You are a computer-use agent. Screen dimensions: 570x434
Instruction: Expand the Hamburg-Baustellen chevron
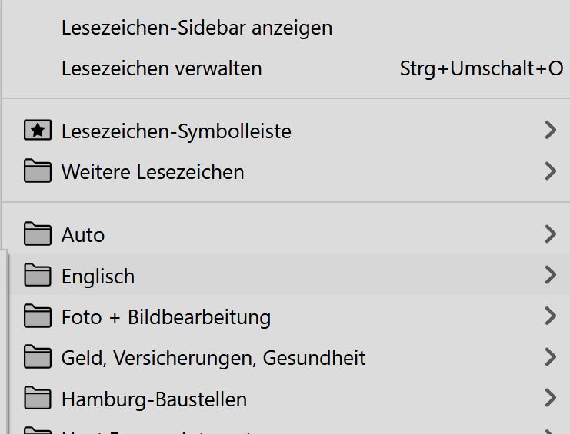coord(550,399)
